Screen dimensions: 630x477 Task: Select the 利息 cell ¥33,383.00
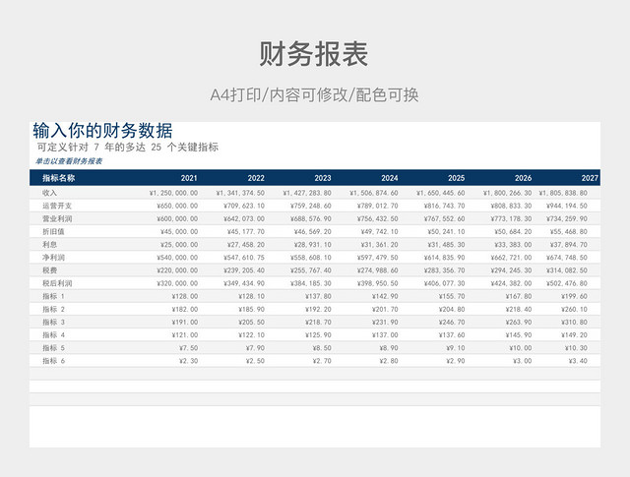tap(513, 245)
